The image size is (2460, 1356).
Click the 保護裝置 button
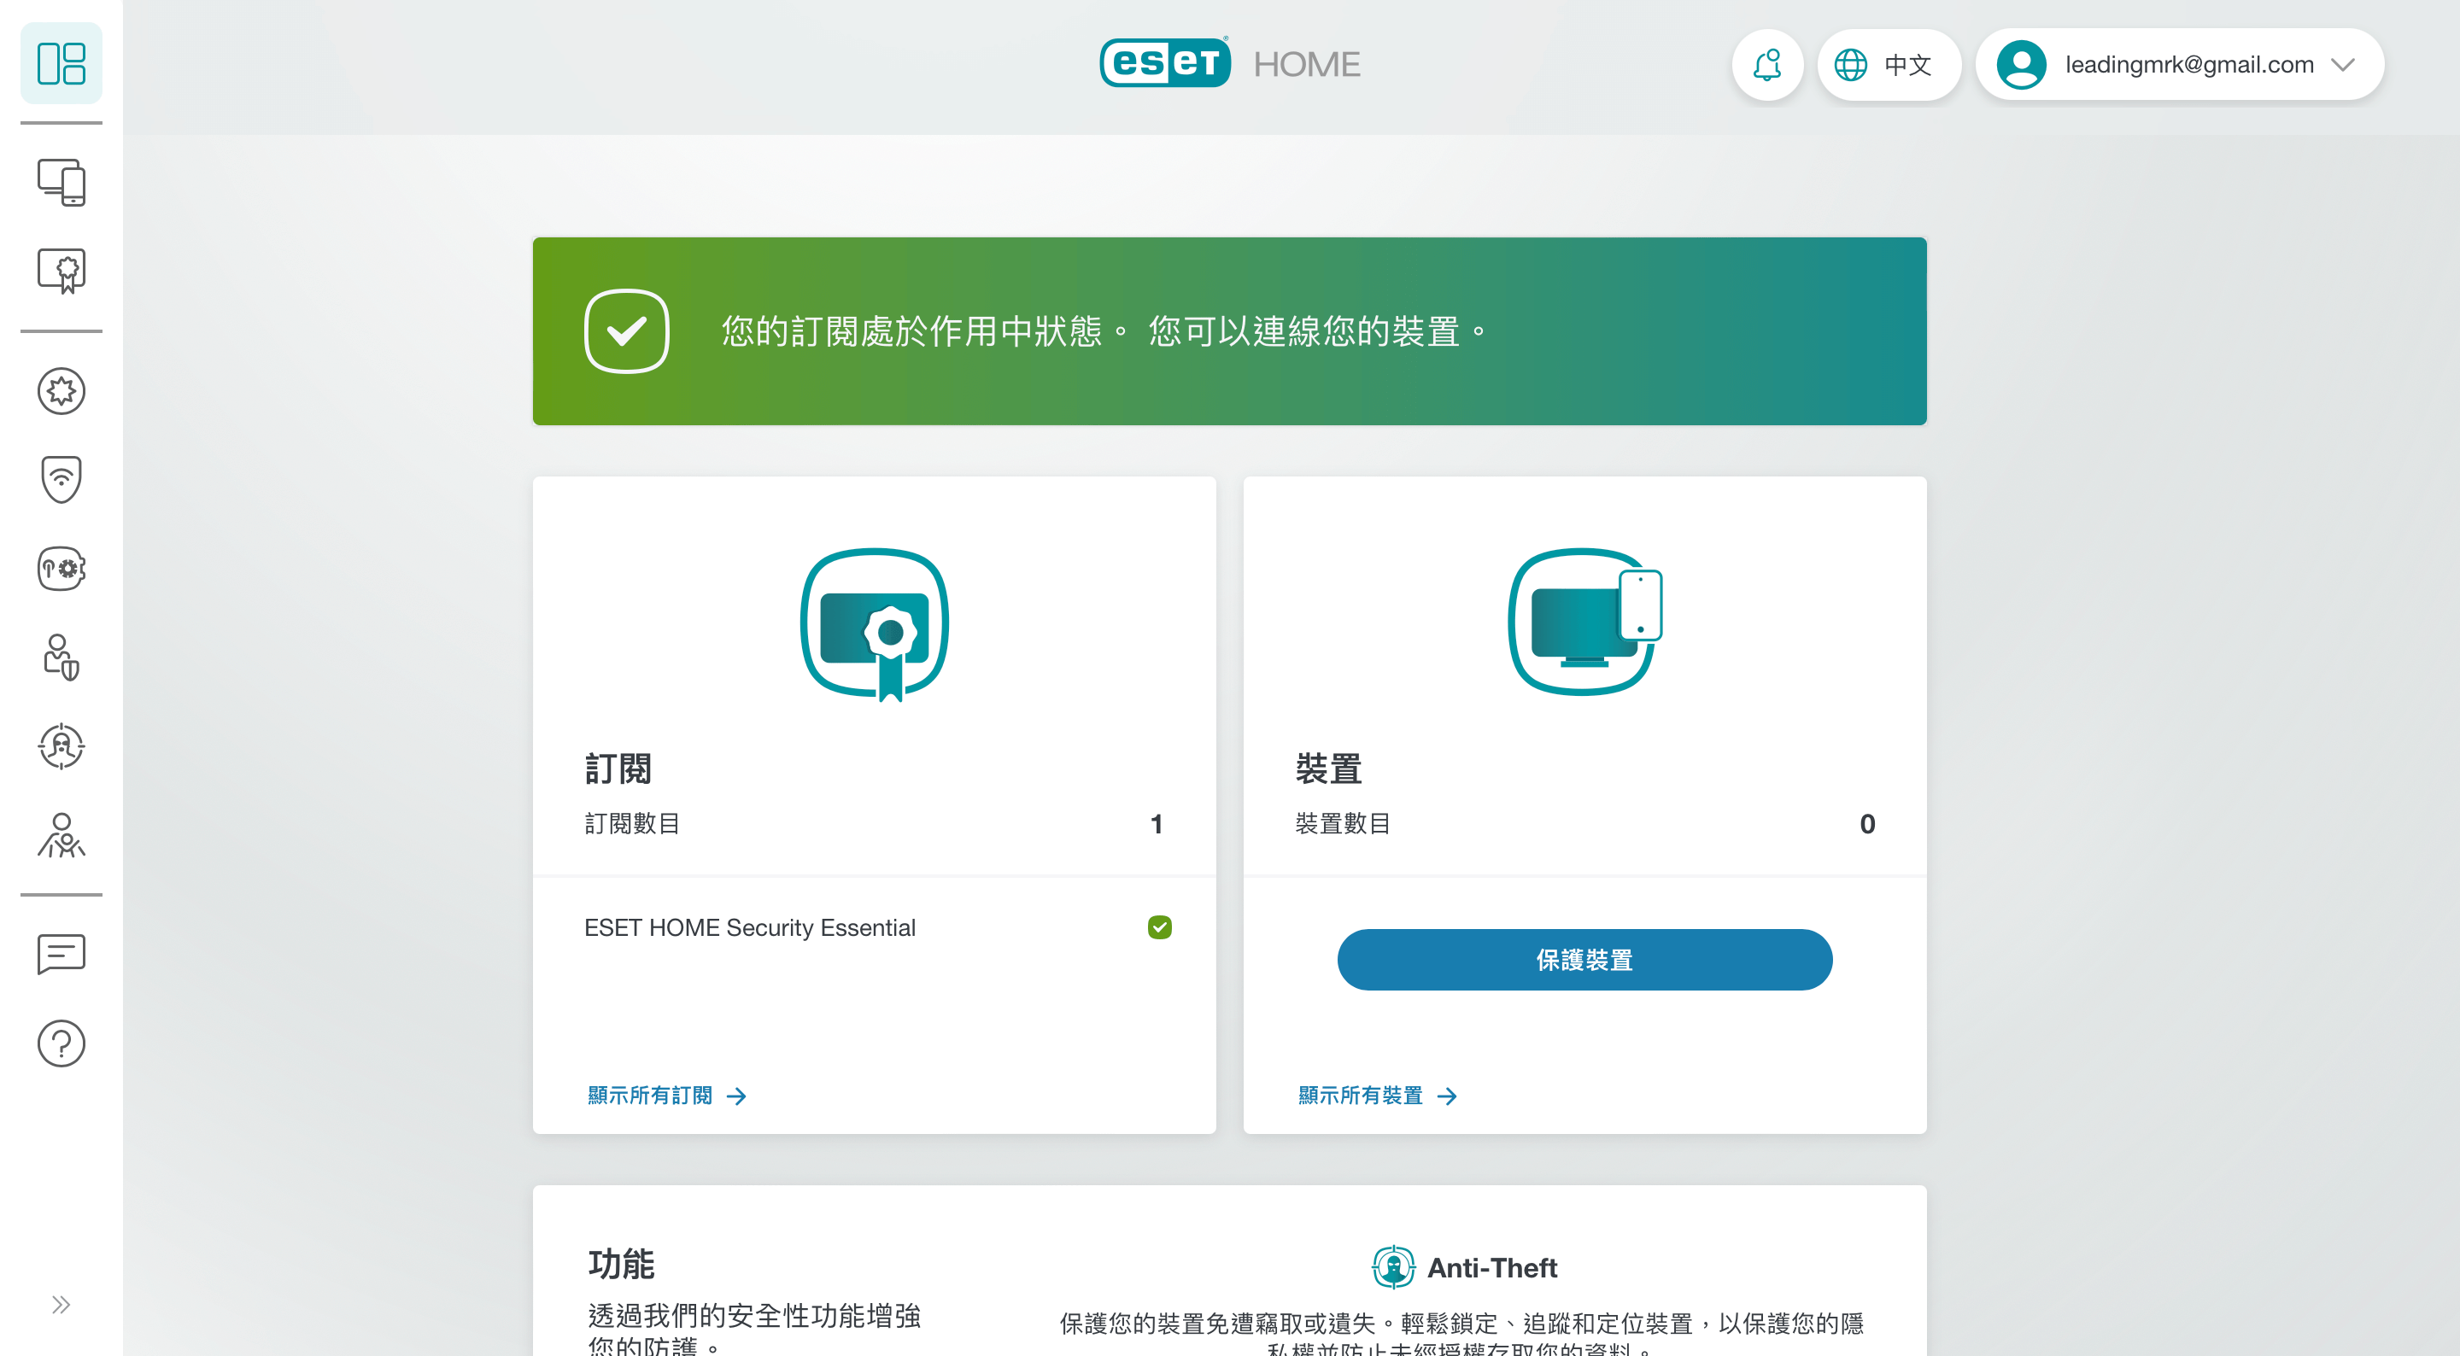(1584, 960)
